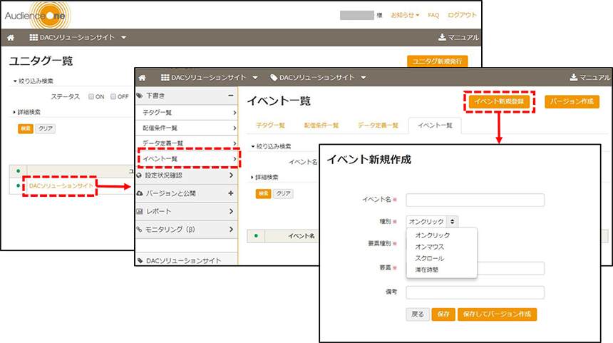Image resolution: width=613 pixels, height=343 pixels.
Task: Click the tag icon next to the second DACソリューションサイト
Action: (x=274, y=78)
